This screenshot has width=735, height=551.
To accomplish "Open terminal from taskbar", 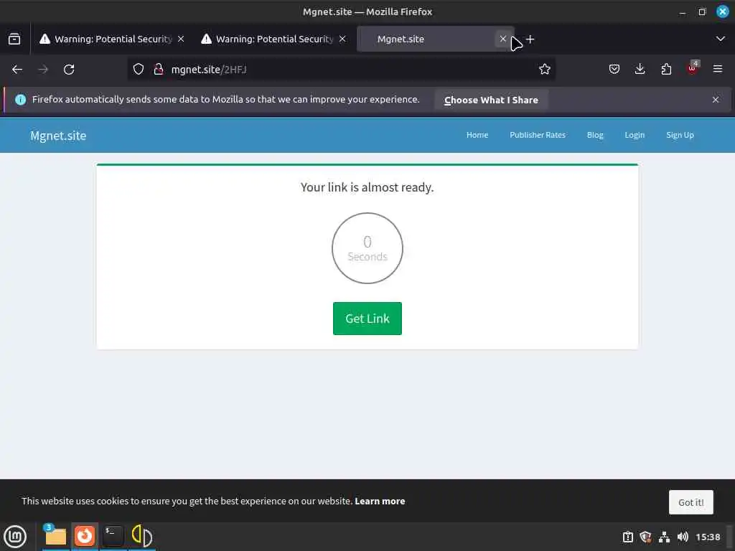I will point(113,536).
